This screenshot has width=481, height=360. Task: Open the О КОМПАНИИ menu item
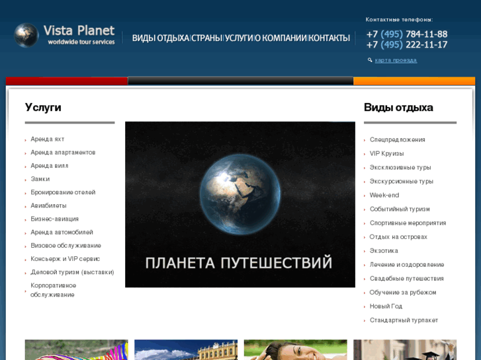point(281,38)
